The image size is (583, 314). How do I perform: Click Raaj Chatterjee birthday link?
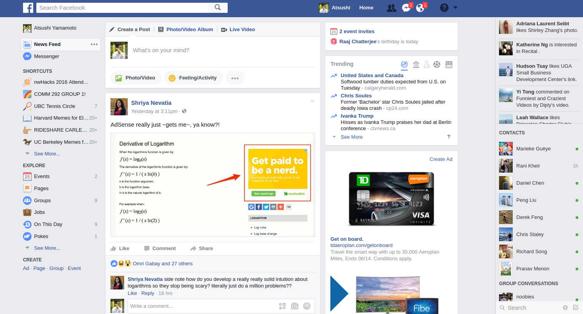[358, 42]
